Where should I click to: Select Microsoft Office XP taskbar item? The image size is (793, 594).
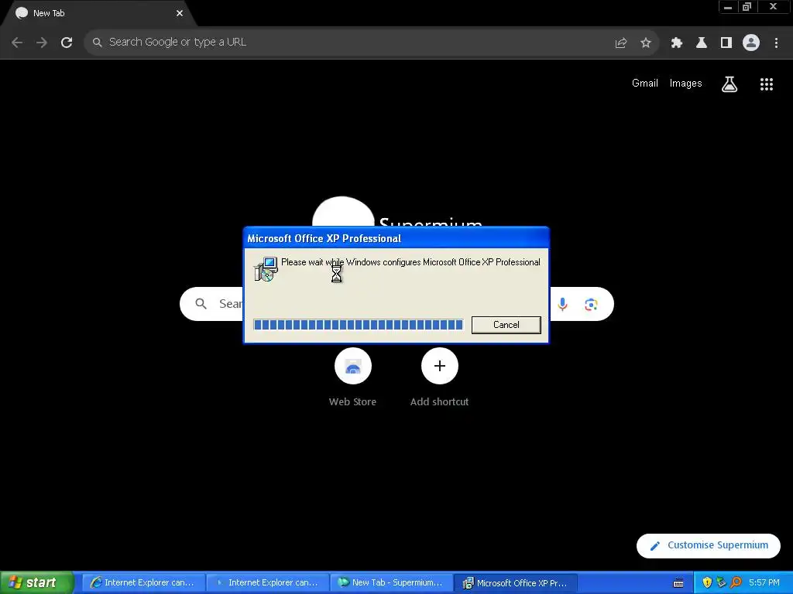coord(515,583)
